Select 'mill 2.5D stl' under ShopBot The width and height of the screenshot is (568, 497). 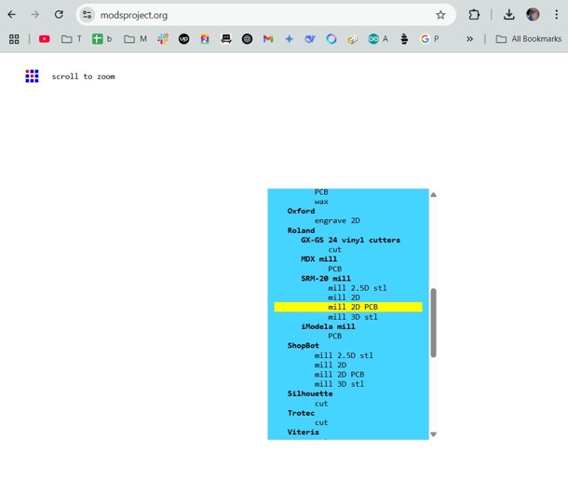click(x=344, y=355)
